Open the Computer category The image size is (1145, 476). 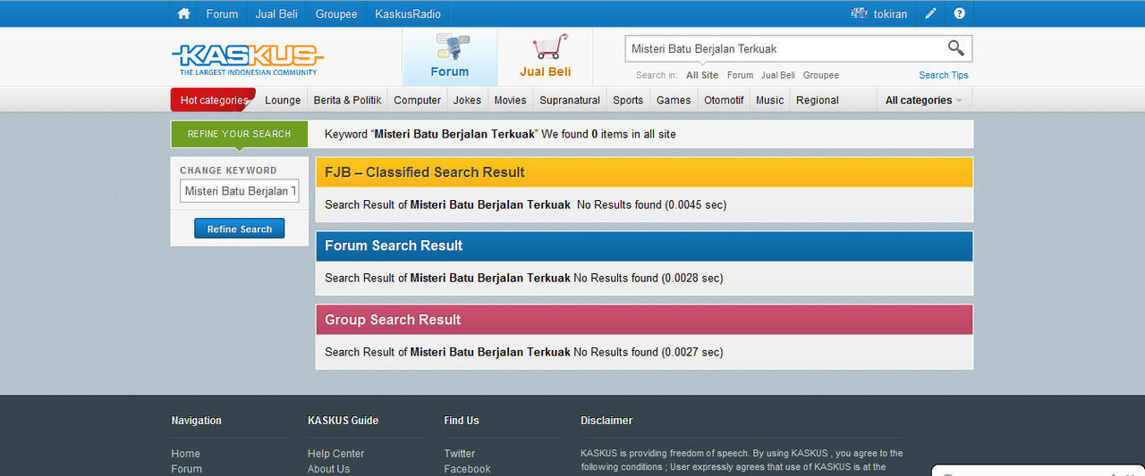(418, 100)
